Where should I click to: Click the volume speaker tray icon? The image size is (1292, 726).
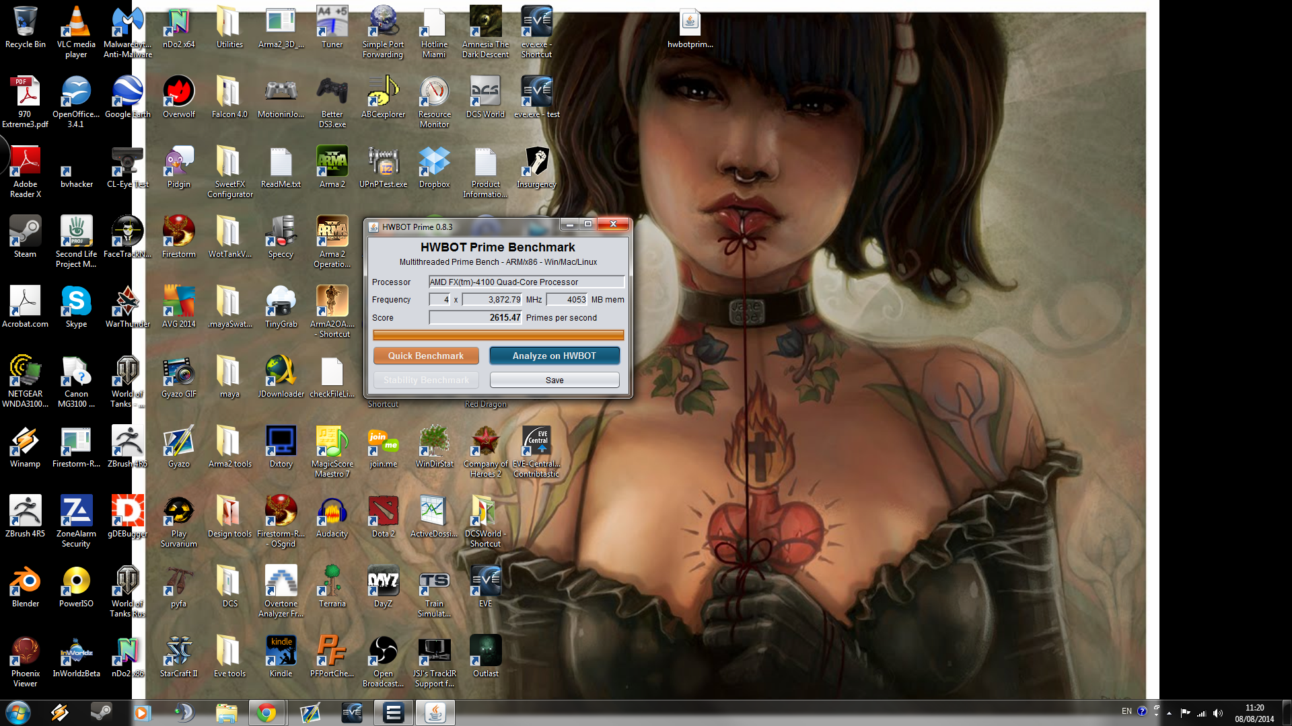pos(1218,713)
